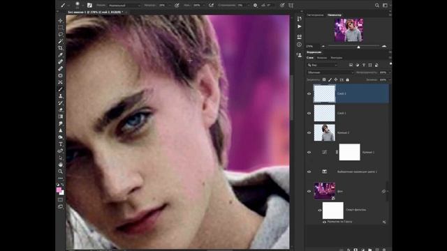Open the layer blend mode dropdown
This screenshot has width=447, height=251.
coord(330,73)
